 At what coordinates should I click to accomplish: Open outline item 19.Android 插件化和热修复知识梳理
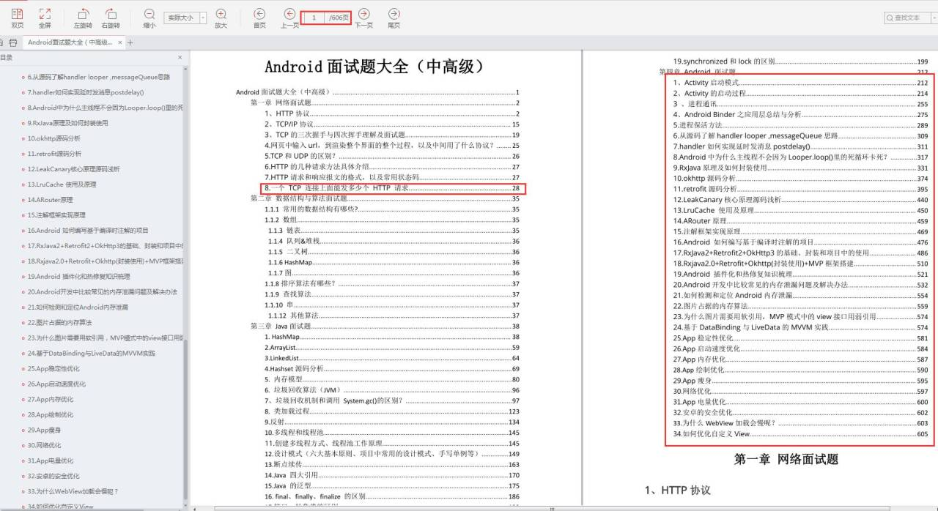(x=78, y=277)
